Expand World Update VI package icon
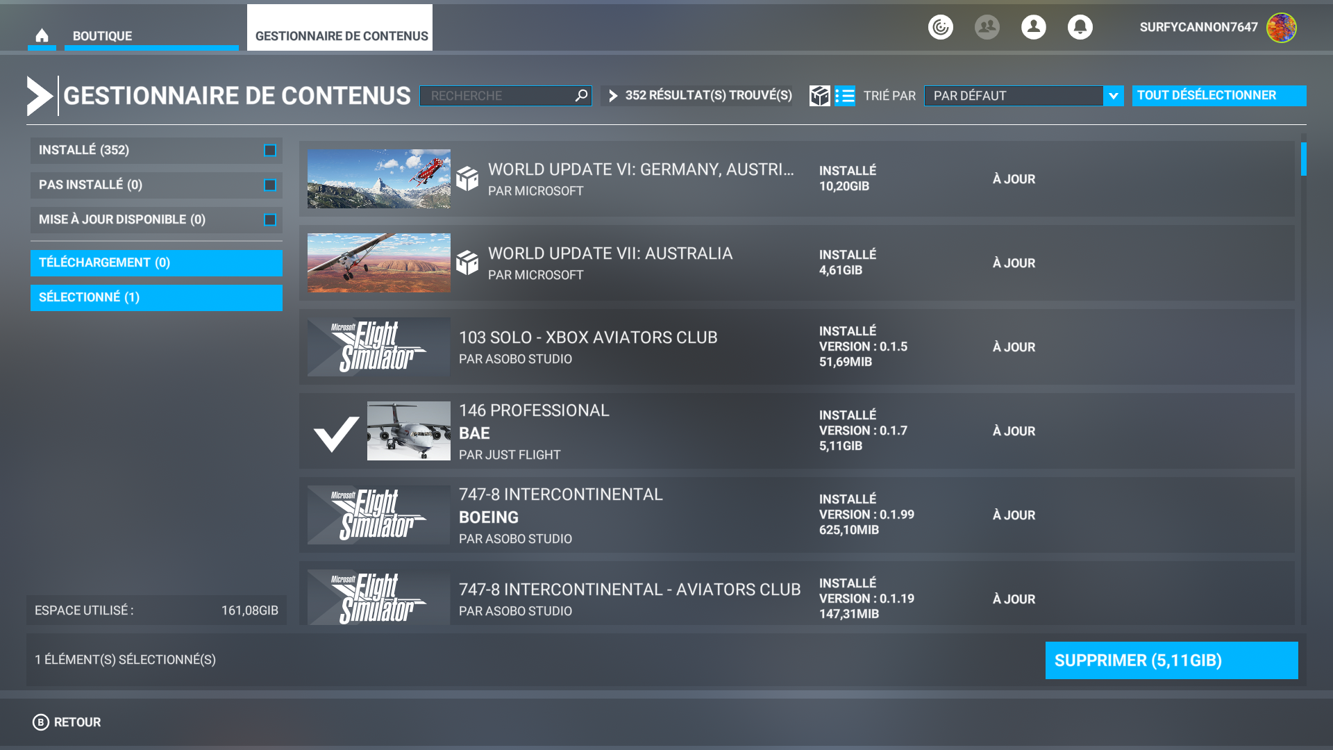 [467, 179]
